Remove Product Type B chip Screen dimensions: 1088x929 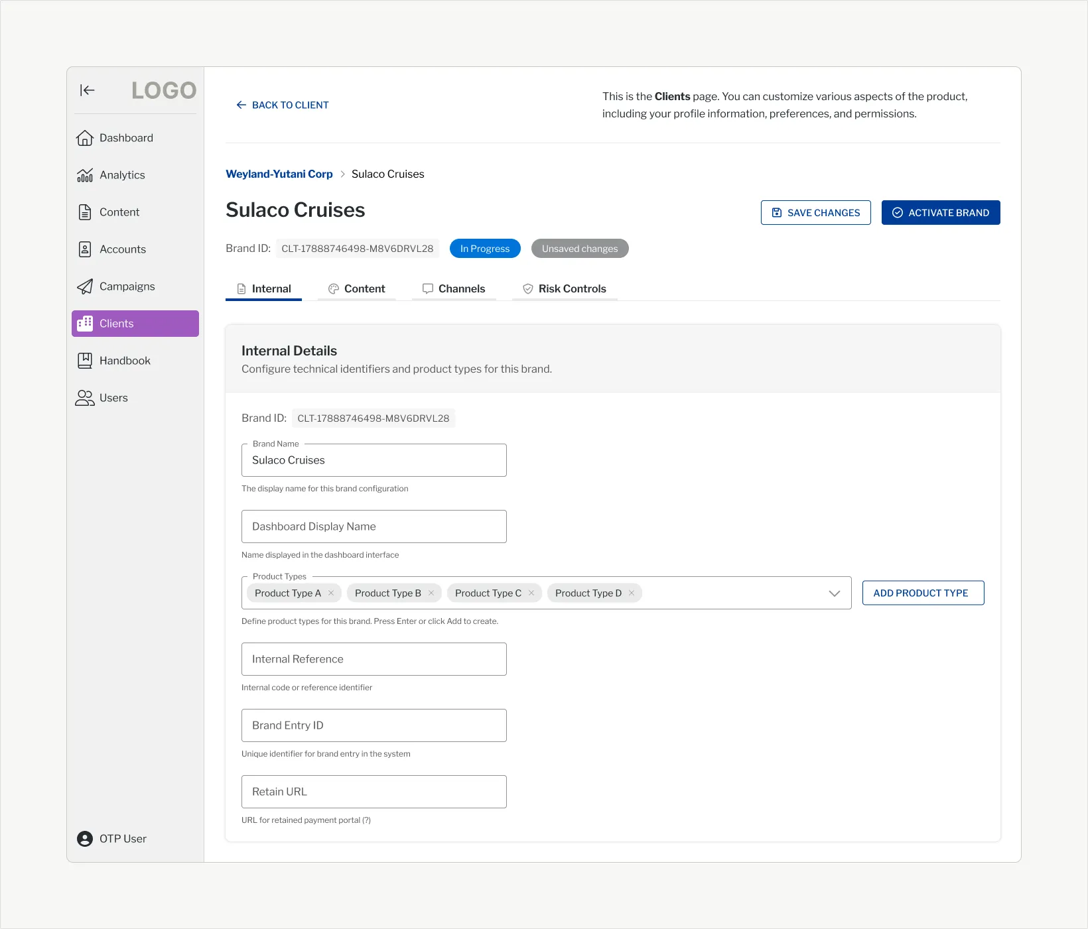pos(431,593)
